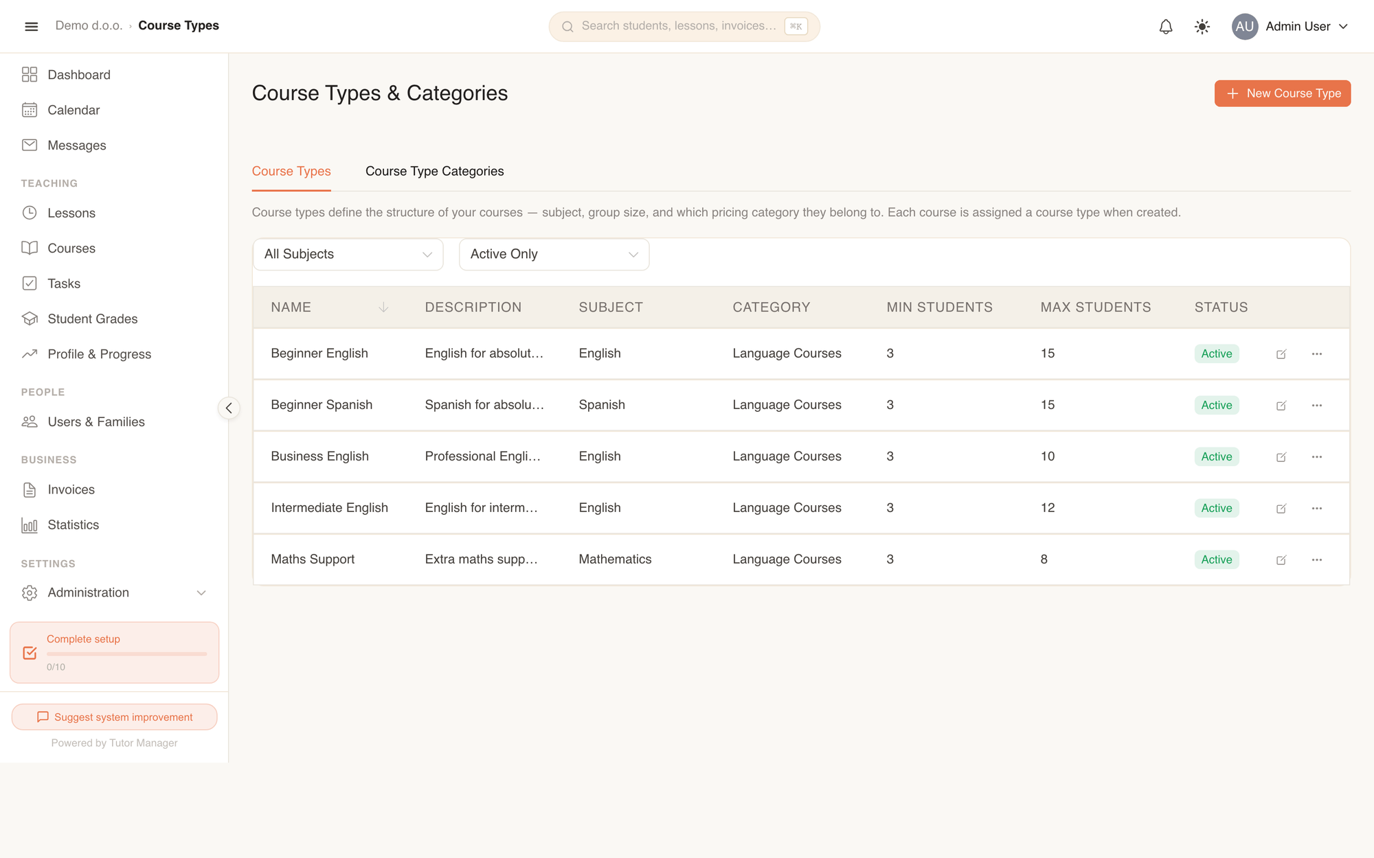Viewport: 1374px width, 858px height.
Task: Switch to Course Types tab
Action: (291, 171)
